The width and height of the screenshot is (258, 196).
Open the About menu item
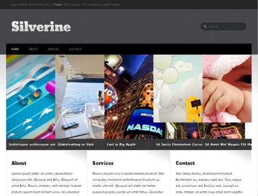(33, 49)
